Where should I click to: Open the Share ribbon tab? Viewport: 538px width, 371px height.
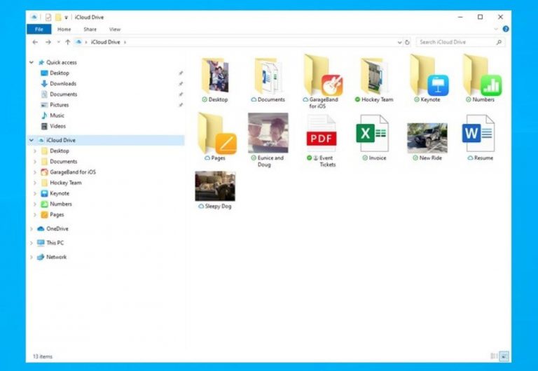(90, 29)
